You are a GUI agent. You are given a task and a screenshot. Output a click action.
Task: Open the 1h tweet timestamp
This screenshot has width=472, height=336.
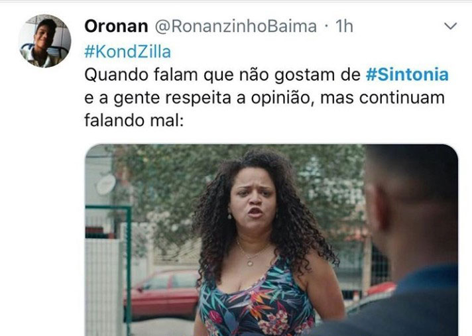[344, 26]
